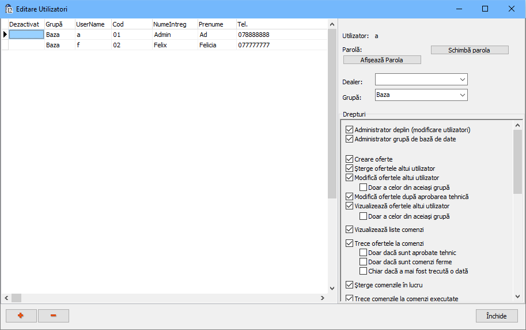Image resolution: width=526 pixels, height=330 pixels.
Task: Enable Doar dacă sunt comenzi ferme
Action: tap(363, 261)
